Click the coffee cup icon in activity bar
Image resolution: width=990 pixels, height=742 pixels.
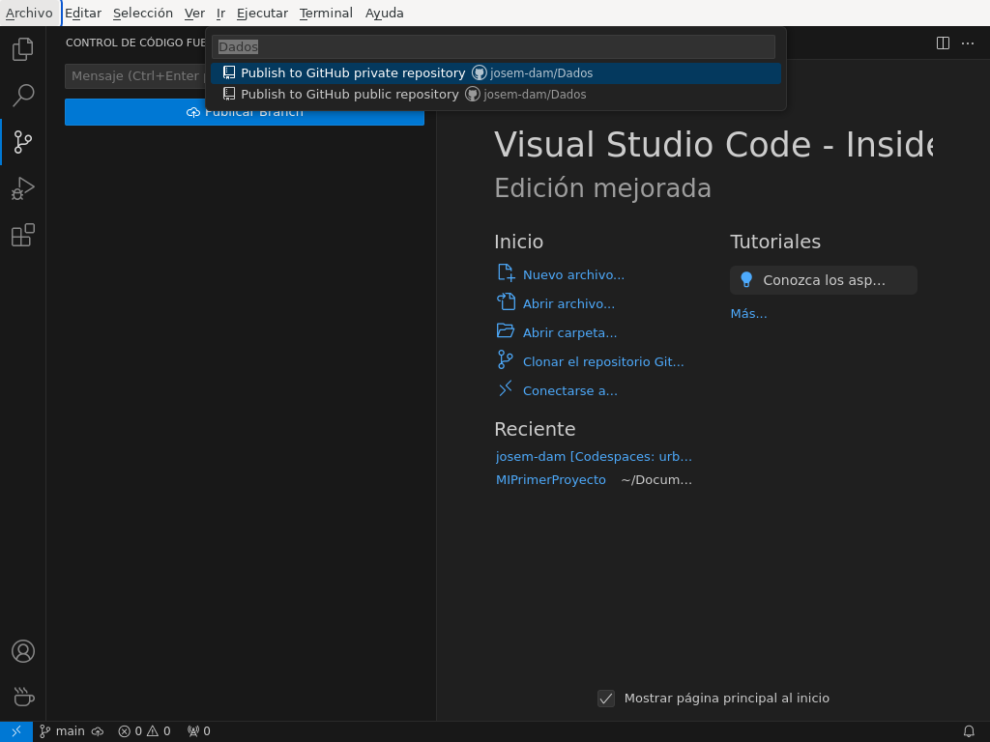tap(23, 697)
